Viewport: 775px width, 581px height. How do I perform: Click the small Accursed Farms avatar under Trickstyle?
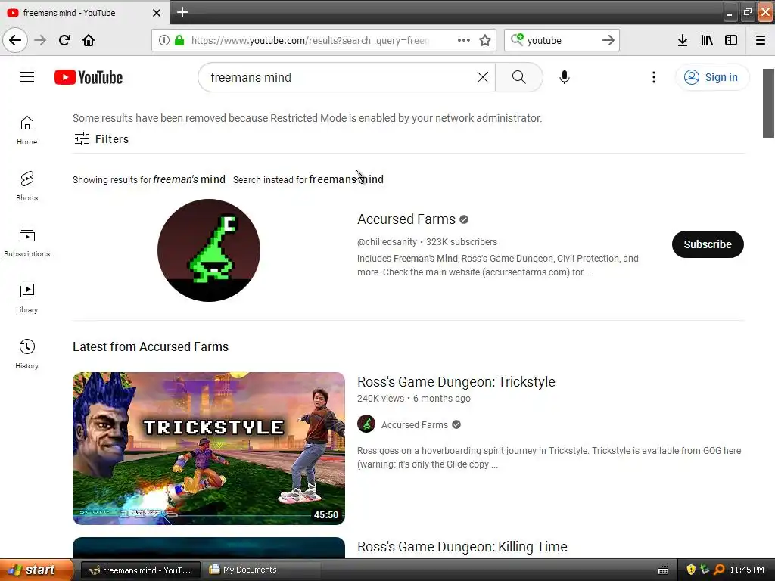(x=366, y=424)
